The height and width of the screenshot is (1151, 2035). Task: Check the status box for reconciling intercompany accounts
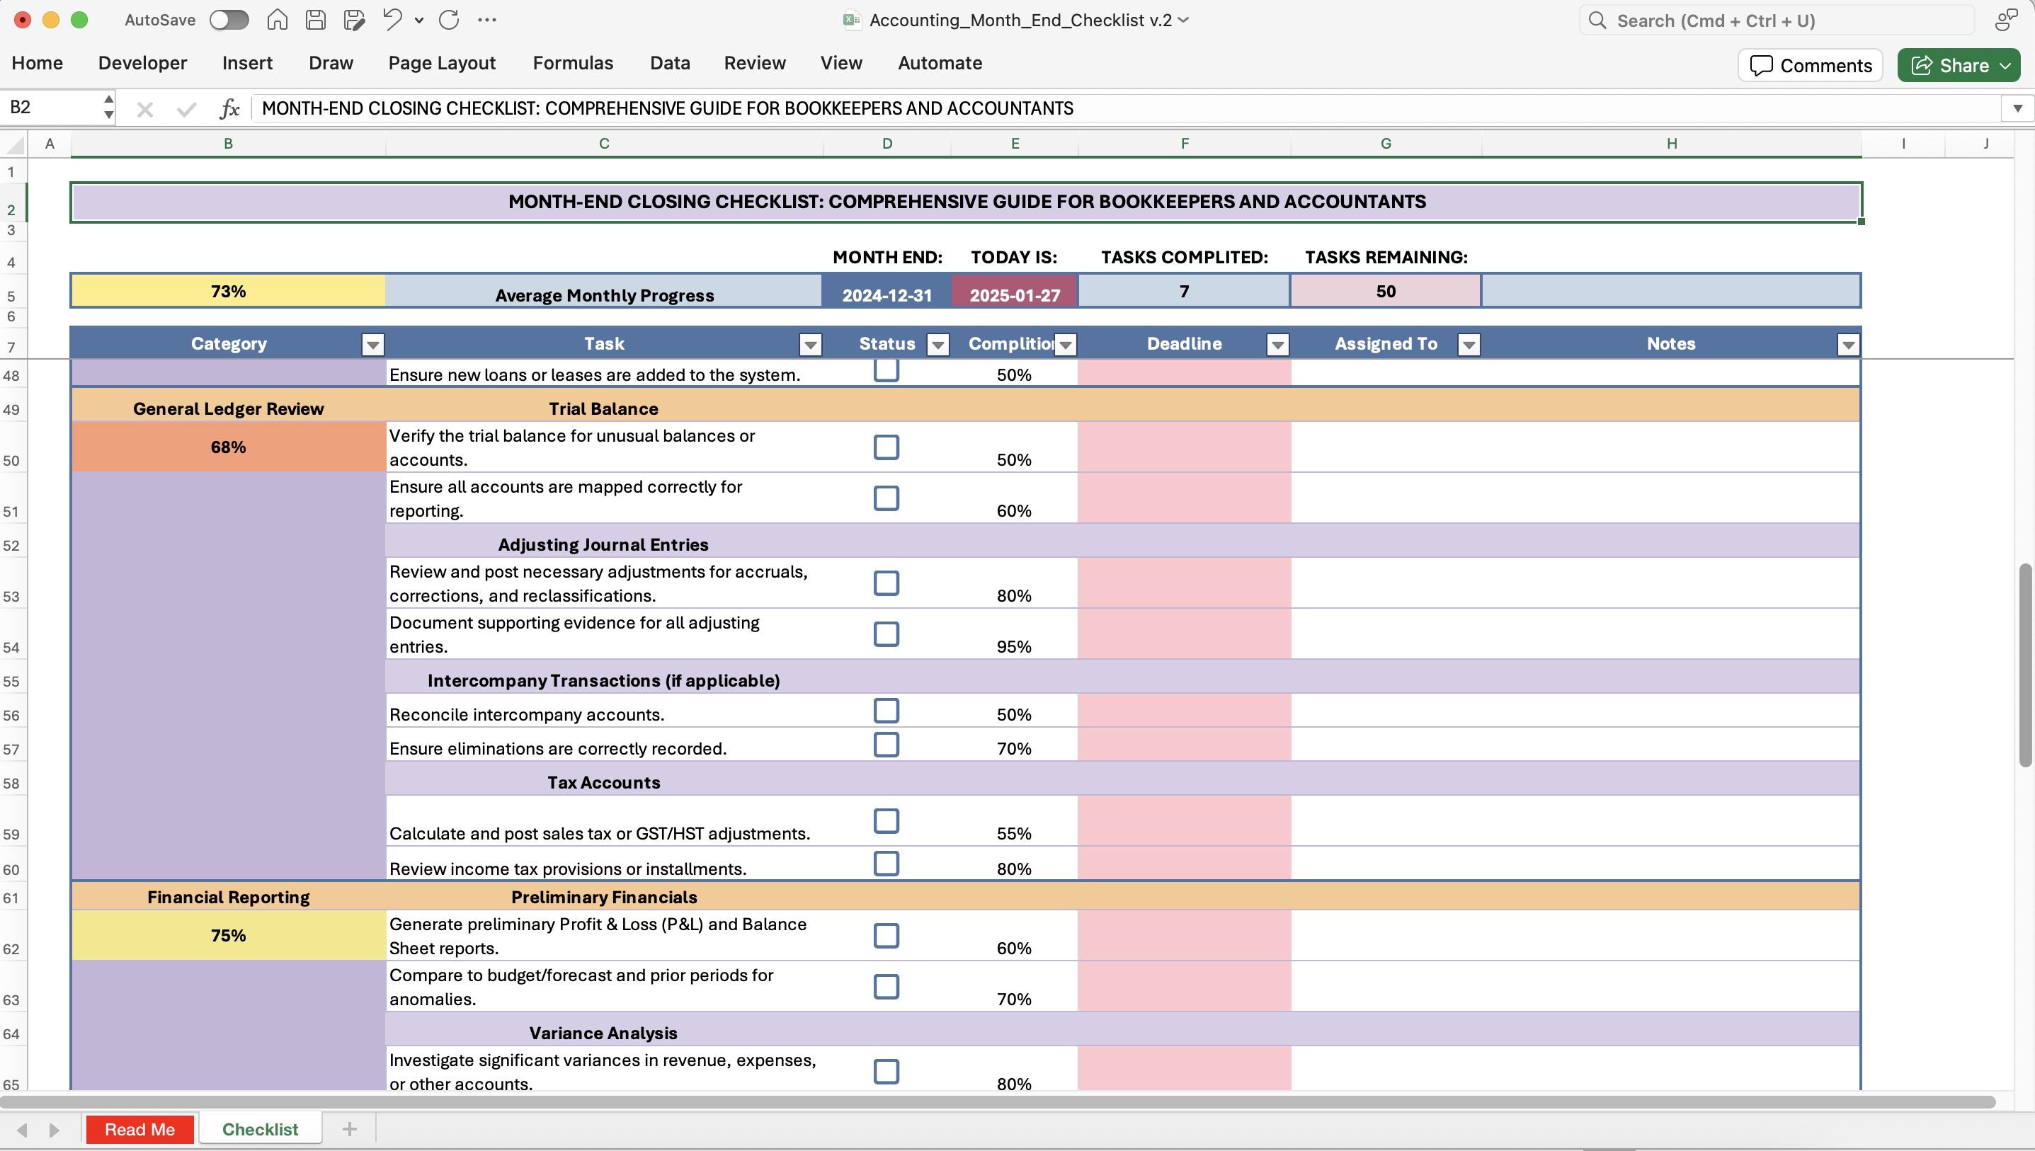887,710
